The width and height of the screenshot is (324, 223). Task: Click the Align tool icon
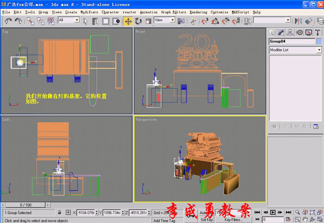click(309, 21)
